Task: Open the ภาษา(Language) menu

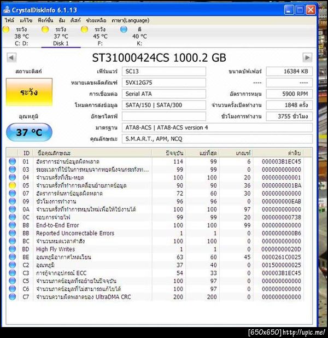Action: 131,20
